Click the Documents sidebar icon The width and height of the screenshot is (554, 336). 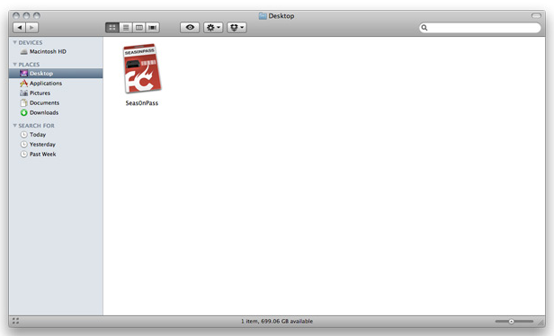click(x=23, y=103)
